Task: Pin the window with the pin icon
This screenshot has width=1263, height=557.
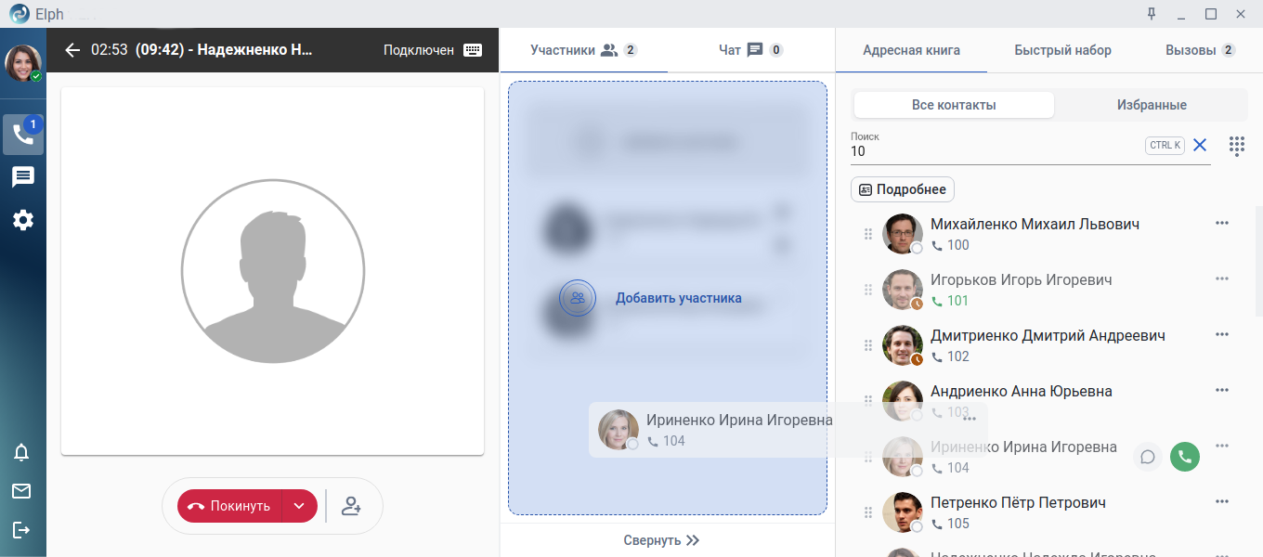Action: 1152,13
